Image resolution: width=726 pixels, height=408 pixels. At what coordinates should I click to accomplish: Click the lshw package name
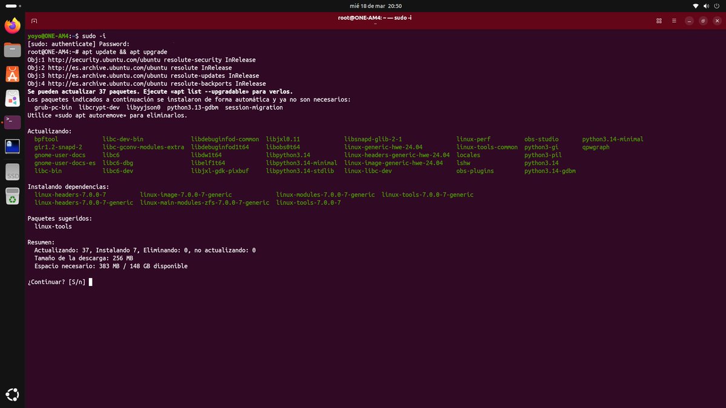(x=463, y=163)
